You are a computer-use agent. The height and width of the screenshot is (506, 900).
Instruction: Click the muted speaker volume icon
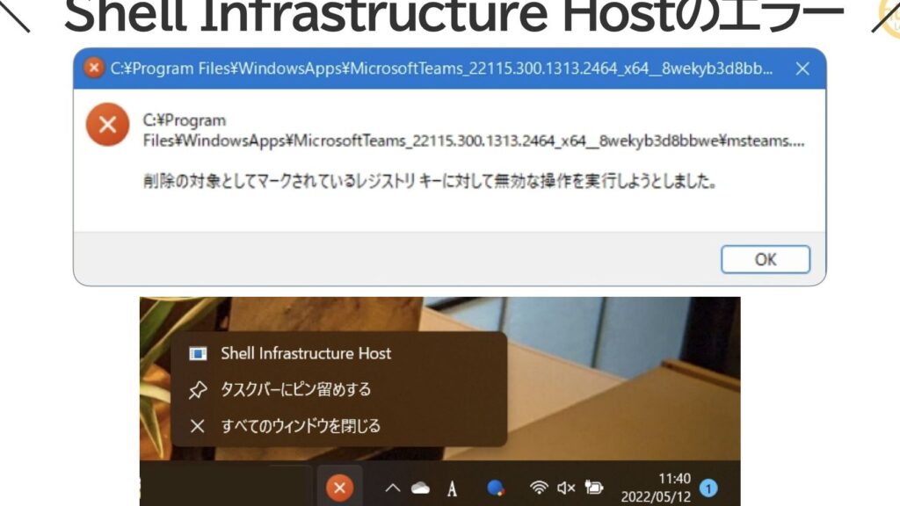(x=566, y=488)
